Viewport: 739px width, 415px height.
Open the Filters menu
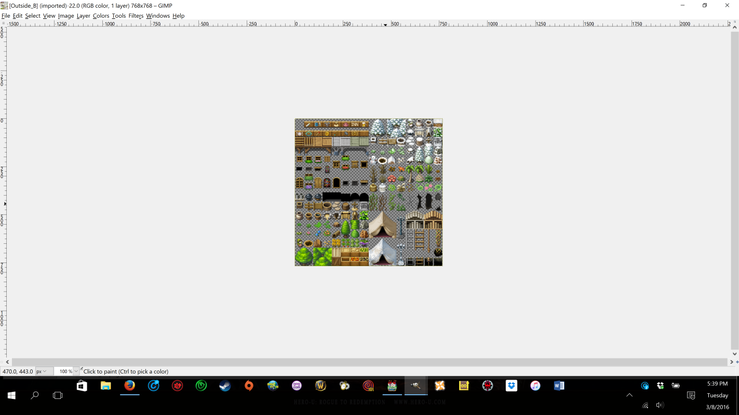(136, 16)
